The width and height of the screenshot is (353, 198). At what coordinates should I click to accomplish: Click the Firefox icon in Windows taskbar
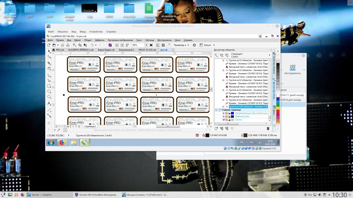tap(62, 142)
